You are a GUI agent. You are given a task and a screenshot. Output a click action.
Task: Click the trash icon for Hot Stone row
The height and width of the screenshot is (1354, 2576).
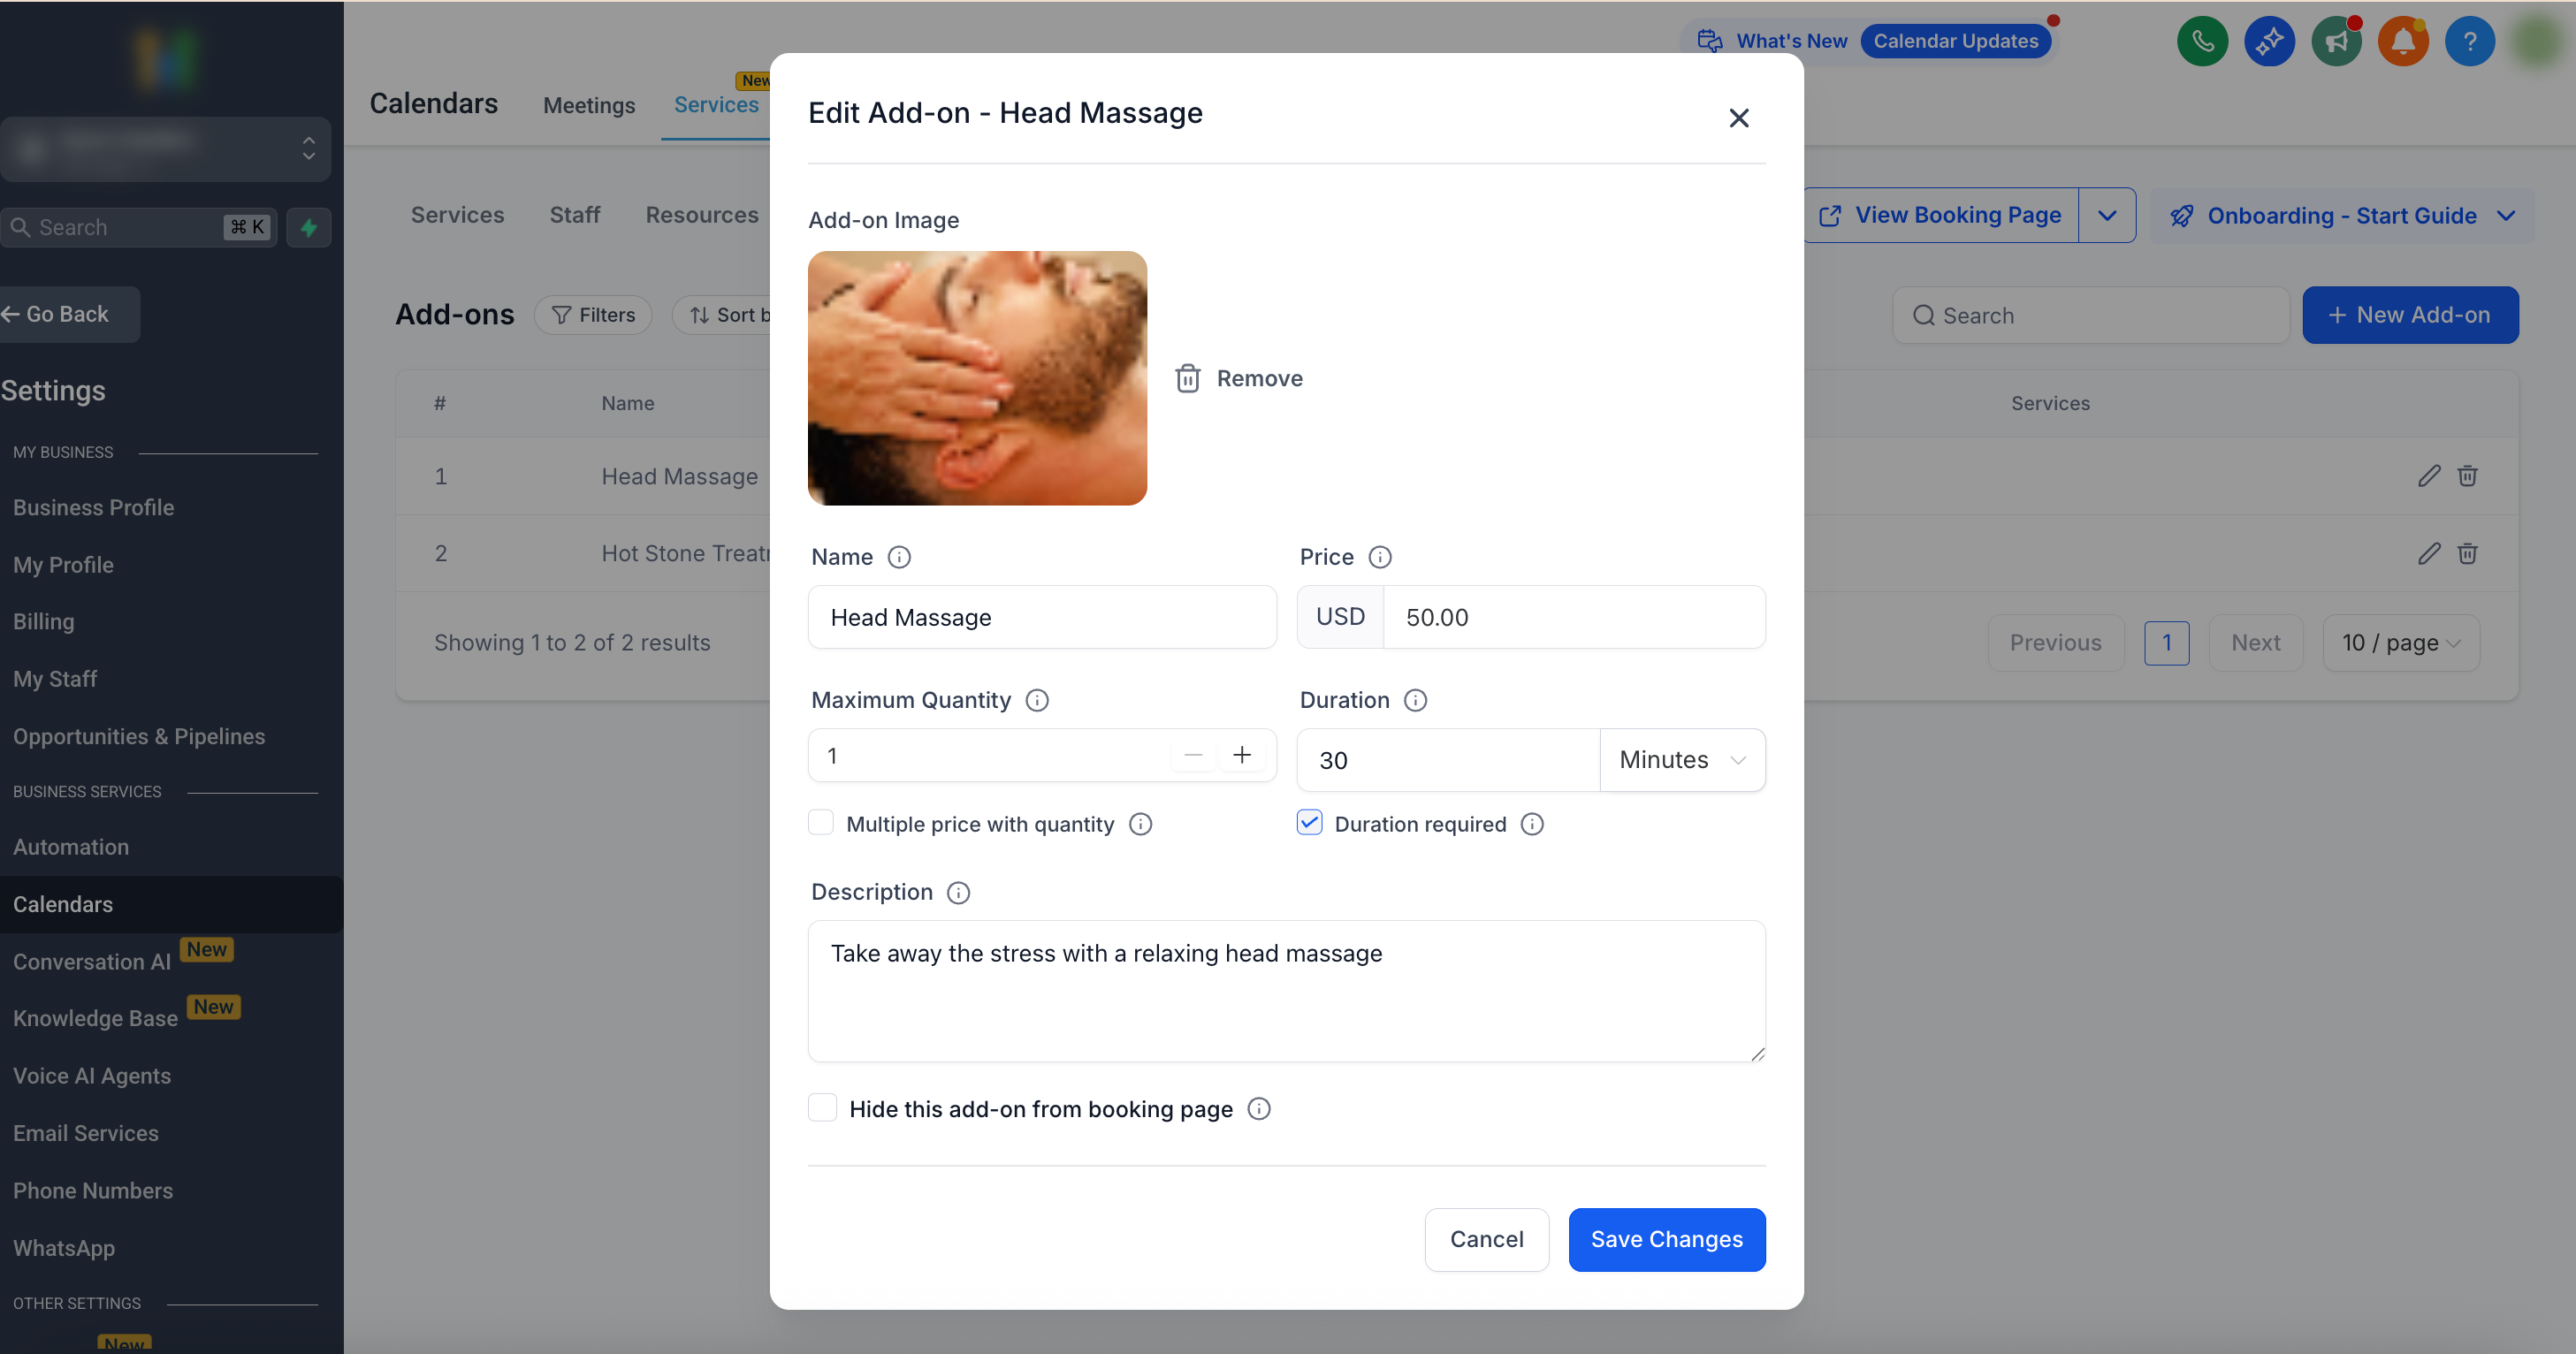coord(2467,553)
